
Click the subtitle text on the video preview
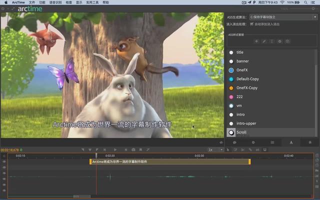tap(112, 124)
